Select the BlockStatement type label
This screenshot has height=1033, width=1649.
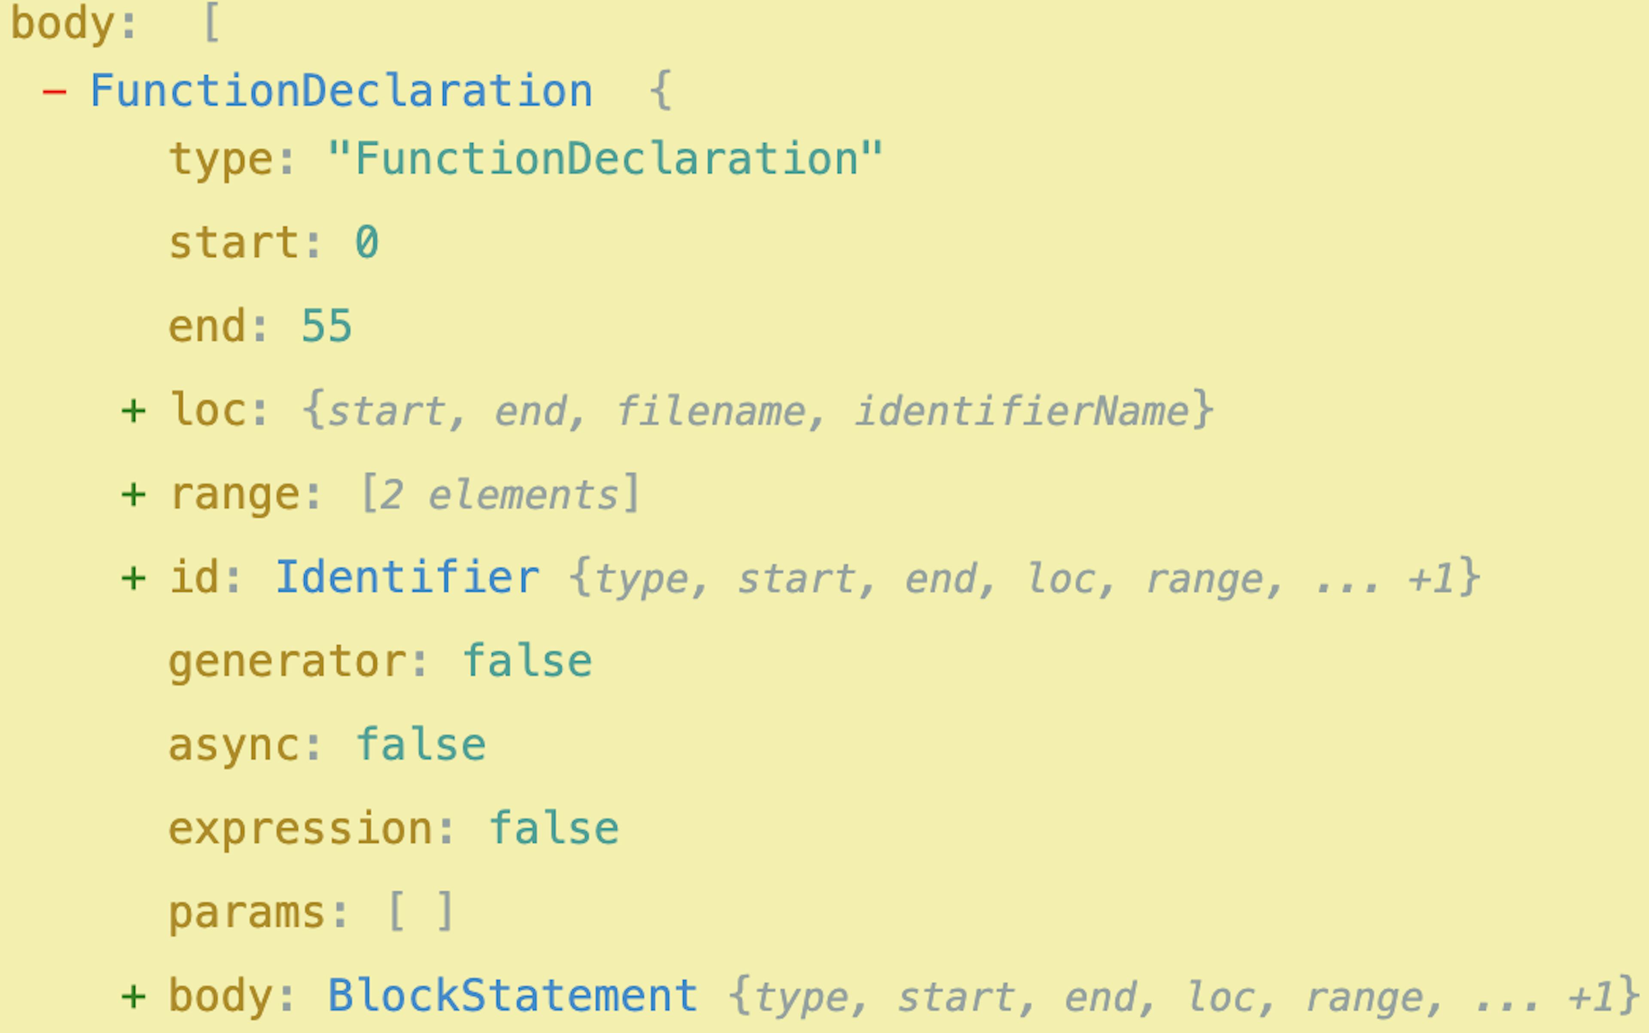(x=513, y=995)
